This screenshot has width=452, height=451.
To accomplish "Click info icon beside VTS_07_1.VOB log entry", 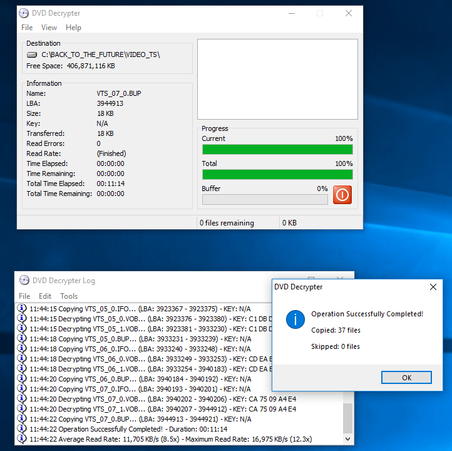I will tap(22, 409).
